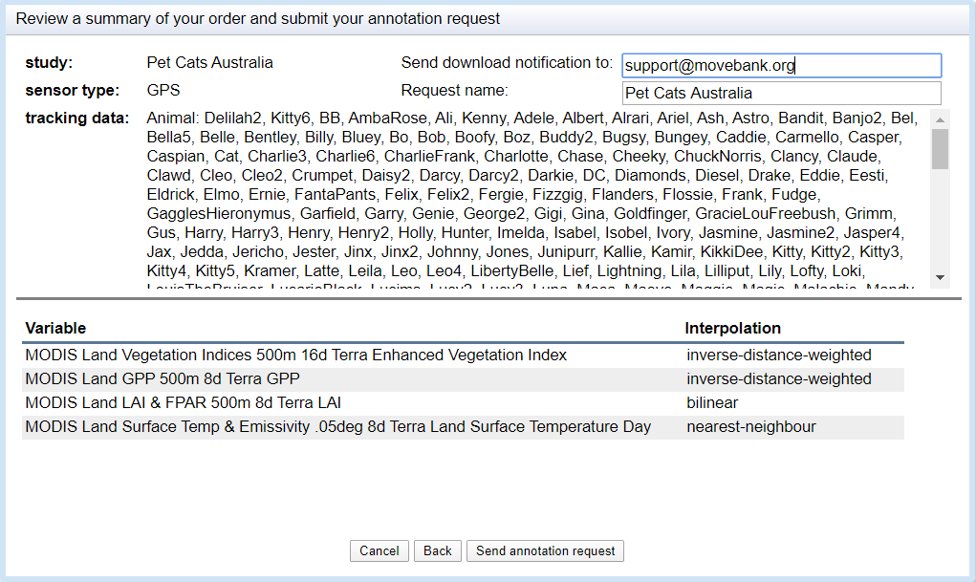Select the MODIS LAI & FPAR row
The image size is (976, 582).
(183, 402)
